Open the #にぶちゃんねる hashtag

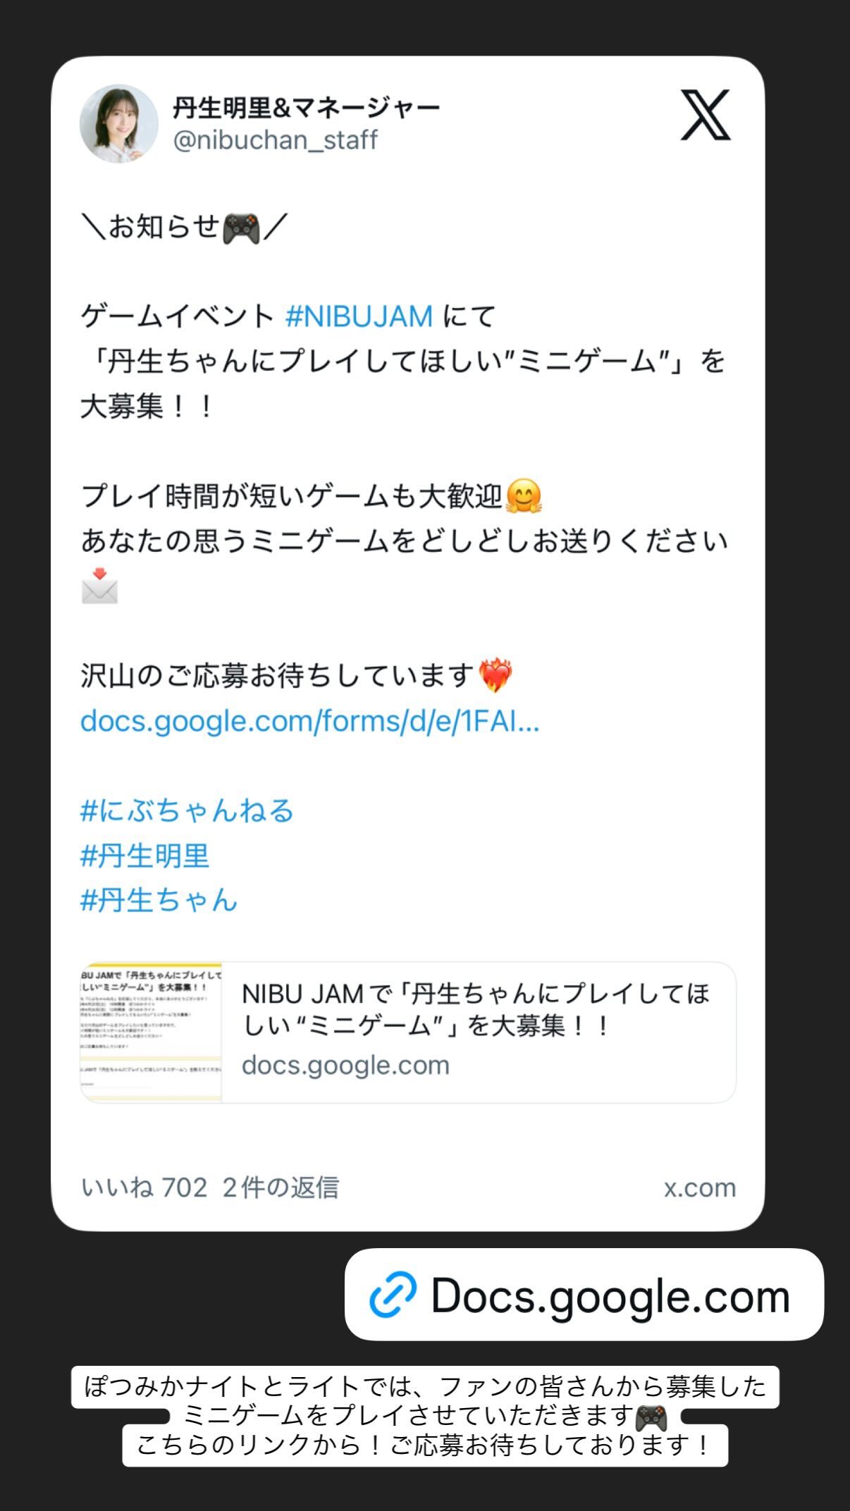[187, 810]
